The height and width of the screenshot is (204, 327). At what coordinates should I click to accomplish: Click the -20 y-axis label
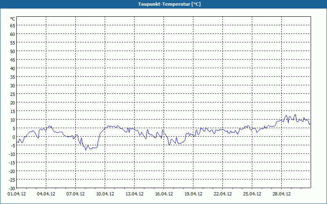pos(12,171)
